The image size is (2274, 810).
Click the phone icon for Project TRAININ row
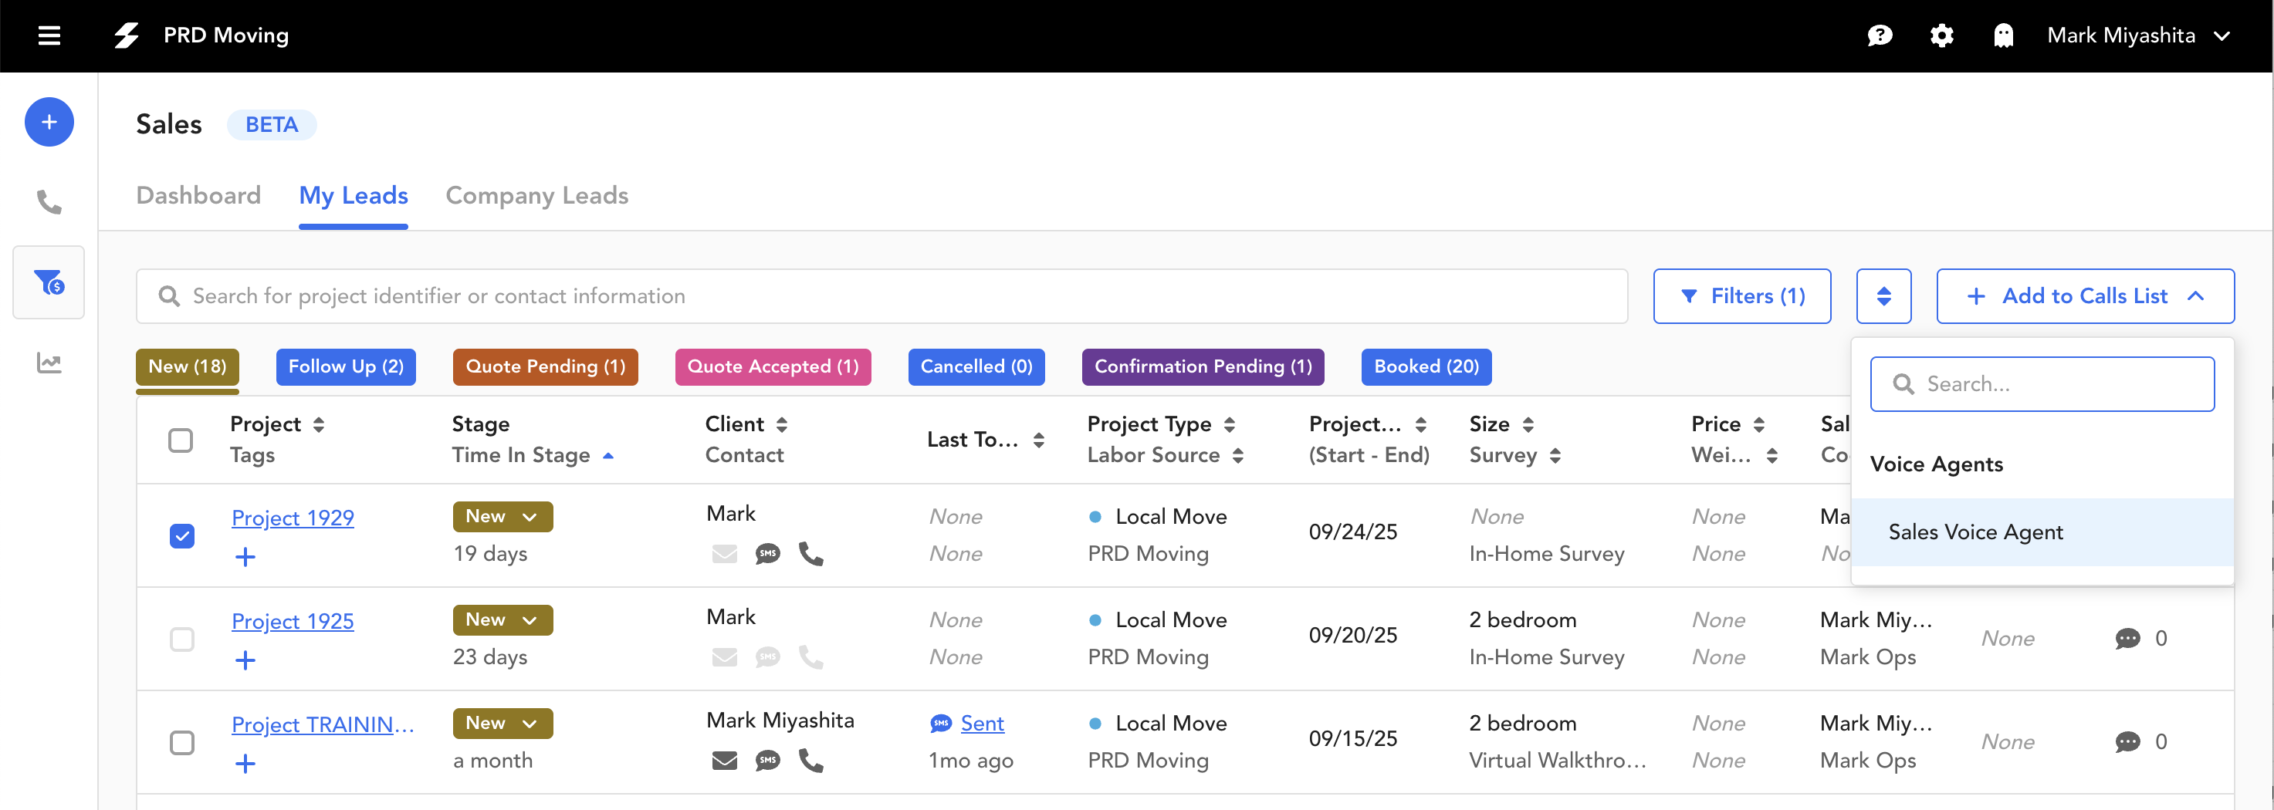[810, 761]
